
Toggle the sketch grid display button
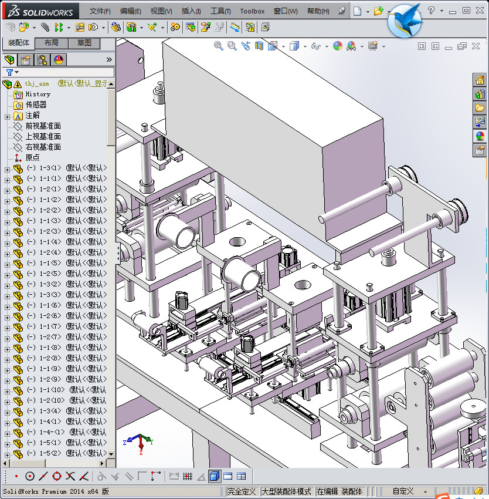tap(188, 476)
